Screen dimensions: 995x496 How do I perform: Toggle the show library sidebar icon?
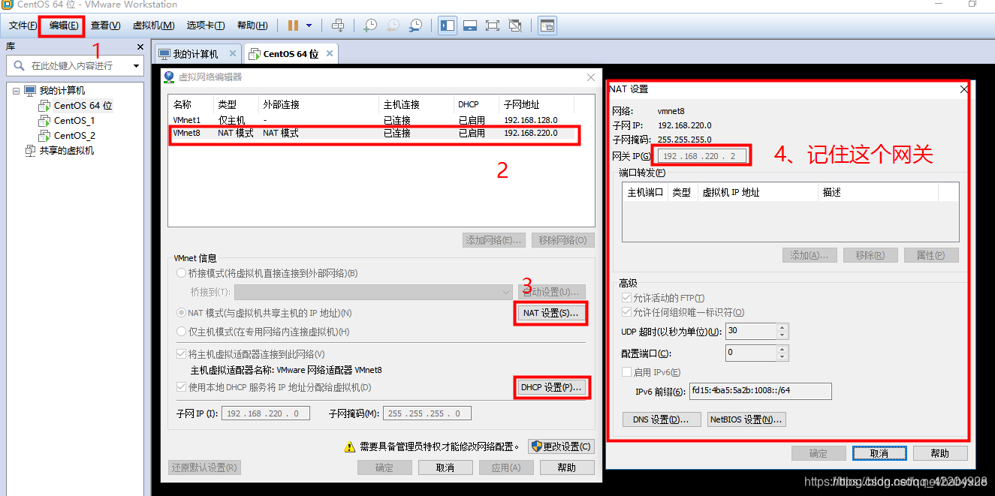click(x=448, y=26)
